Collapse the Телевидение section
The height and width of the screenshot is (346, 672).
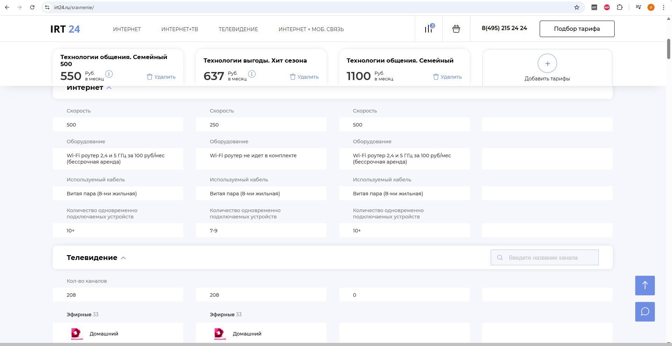tap(123, 258)
